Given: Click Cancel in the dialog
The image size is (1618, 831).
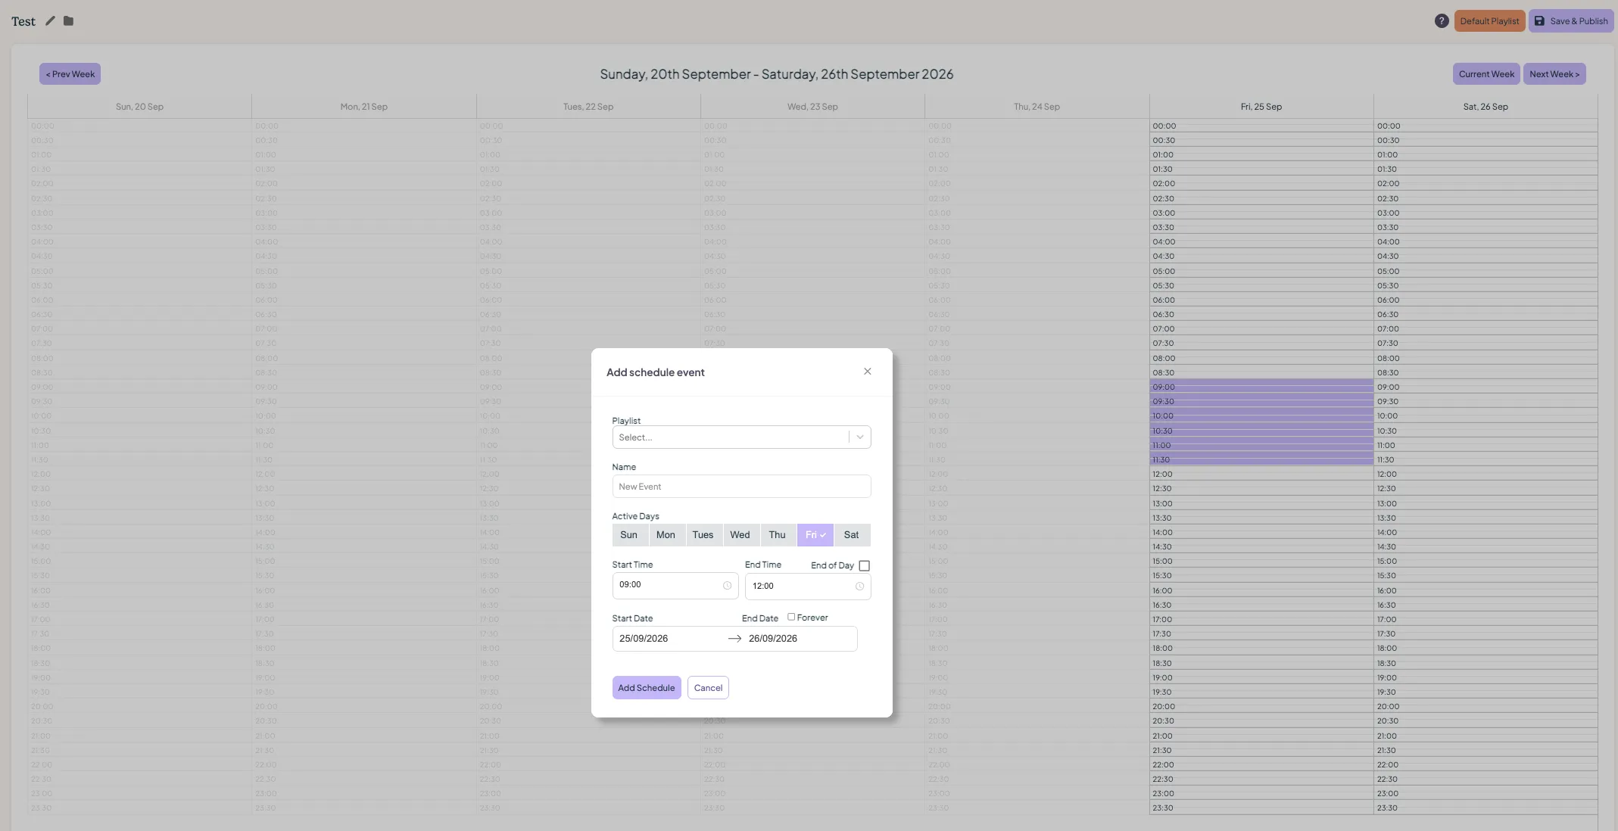Looking at the screenshot, I should (708, 687).
